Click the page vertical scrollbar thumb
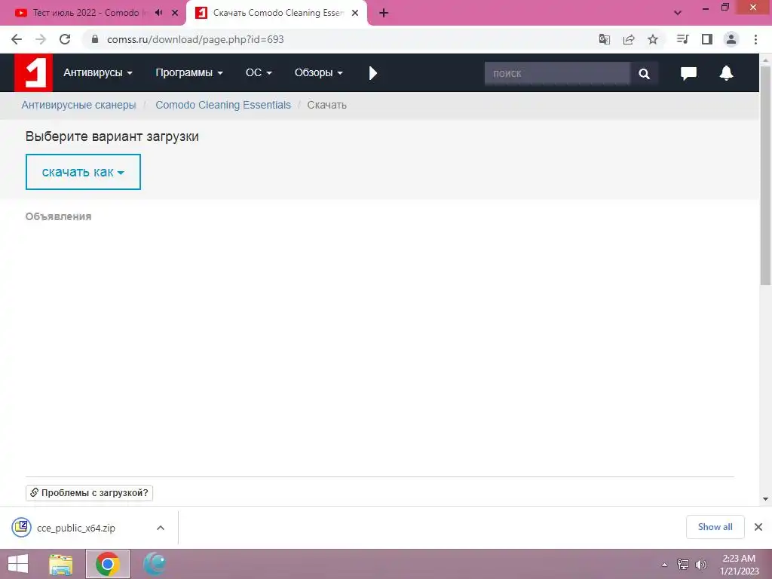 coord(765,175)
